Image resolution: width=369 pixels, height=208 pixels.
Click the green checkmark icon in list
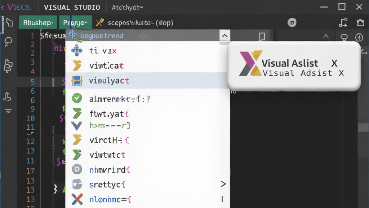[x=77, y=98]
